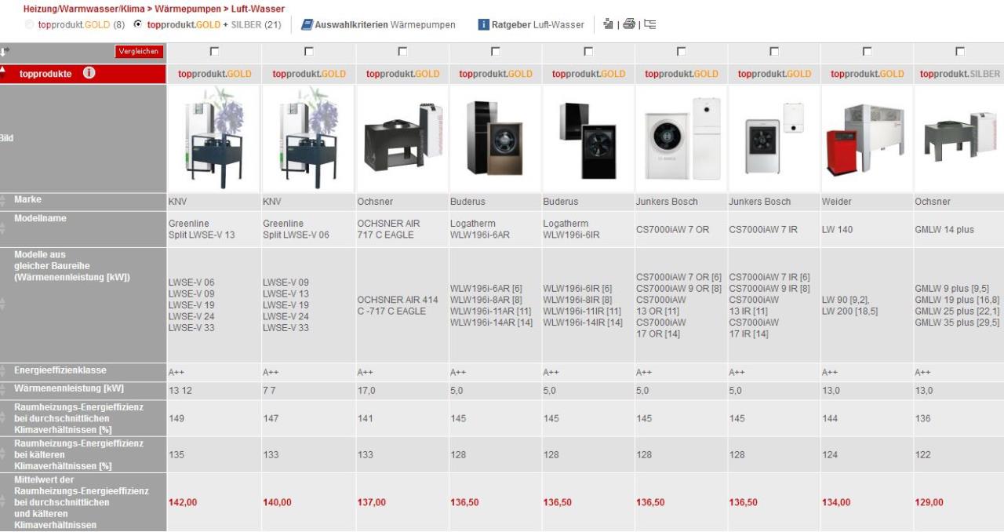Click the sort arrows beside Energieeffizienzklasse
The image size is (1004, 532).
(x=4, y=371)
